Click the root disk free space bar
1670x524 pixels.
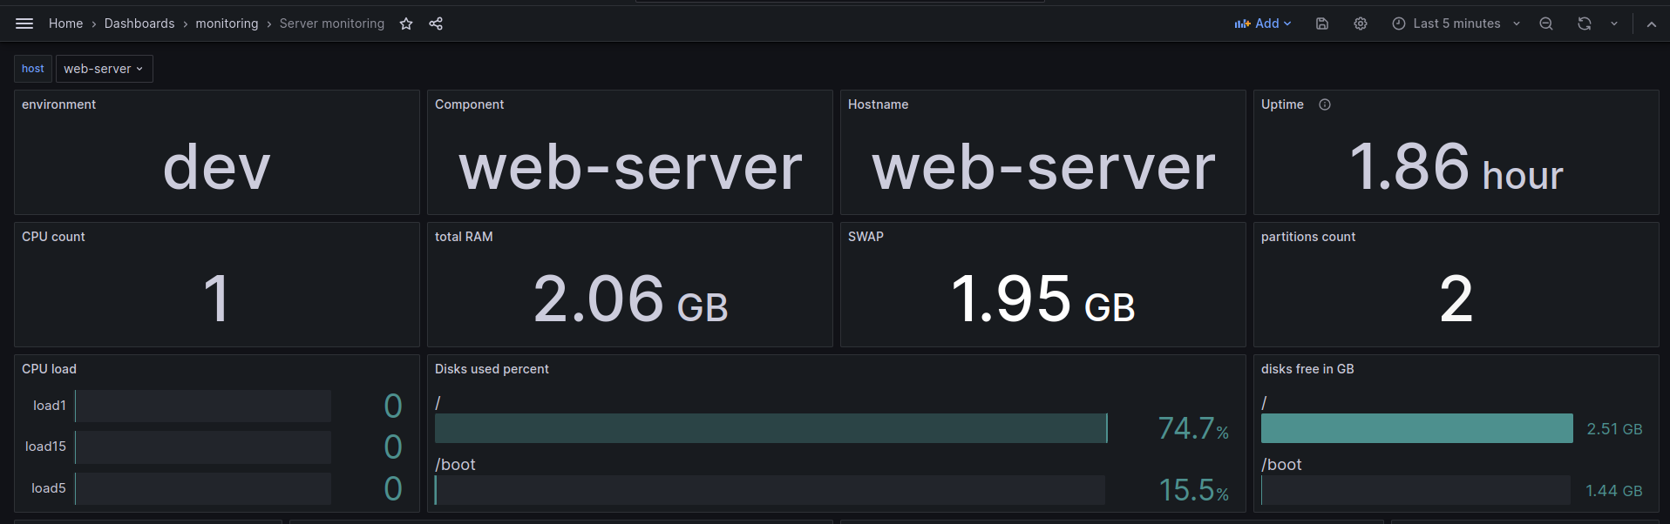pyautogui.click(x=1416, y=428)
